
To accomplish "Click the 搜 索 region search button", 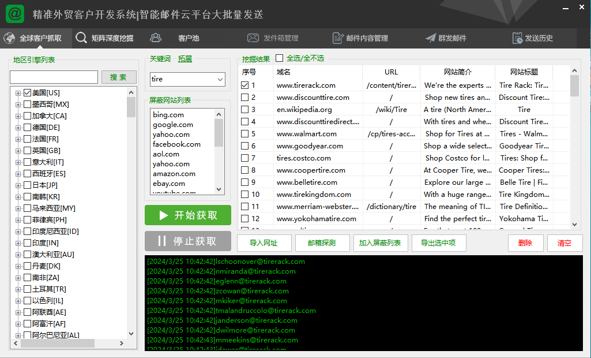I will coord(118,77).
